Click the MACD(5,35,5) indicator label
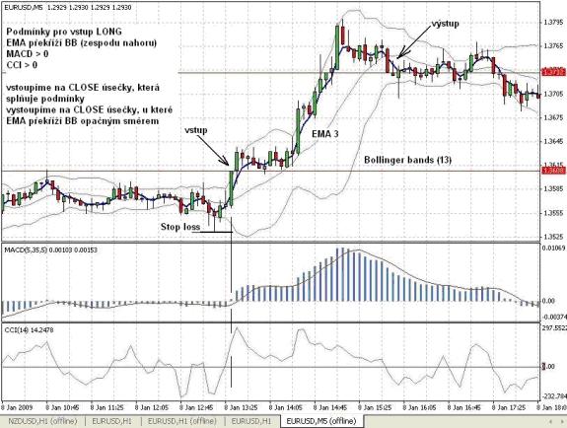The image size is (567, 428). click(50, 250)
